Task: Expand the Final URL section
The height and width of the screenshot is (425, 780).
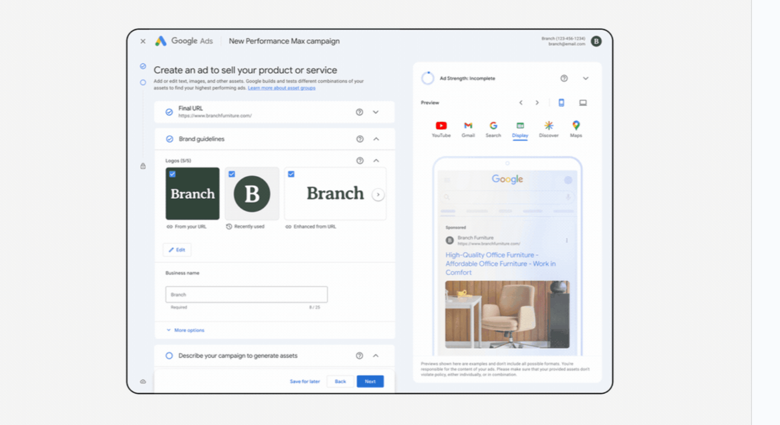Action: 376,112
